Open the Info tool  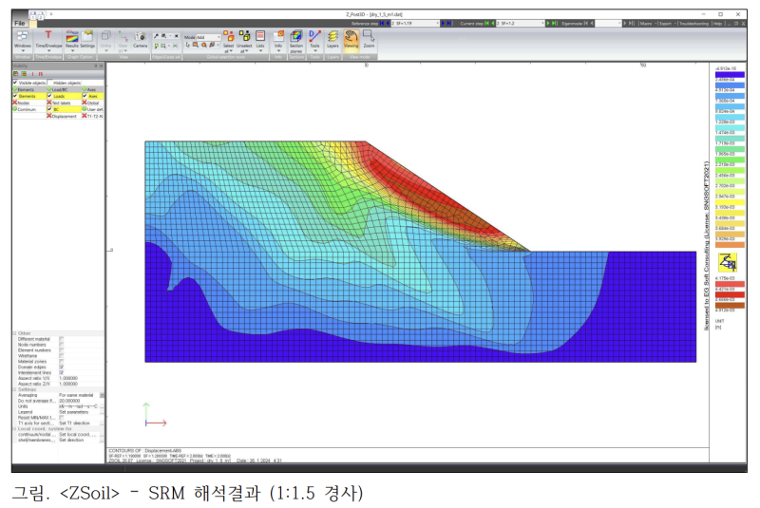pyautogui.click(x=278, y=40)
